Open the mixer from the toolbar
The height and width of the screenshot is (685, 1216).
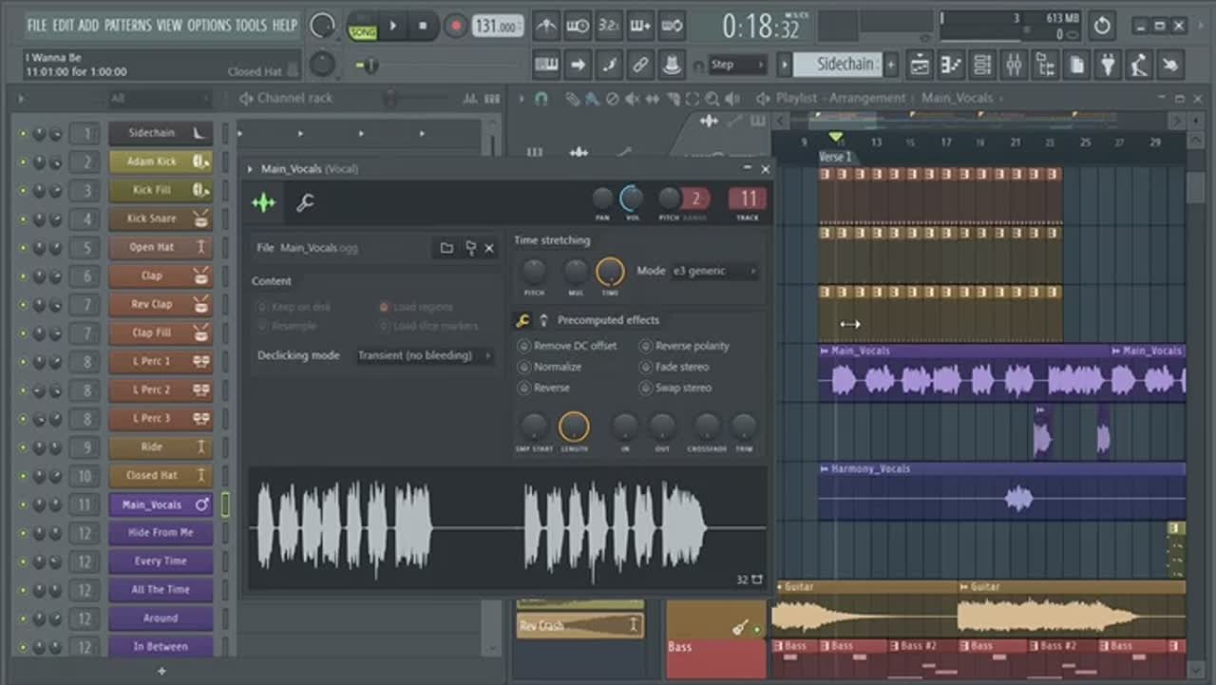point(1014,65)
